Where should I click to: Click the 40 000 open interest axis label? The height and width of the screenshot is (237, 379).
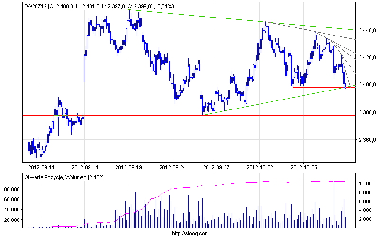tap(12, 210)
